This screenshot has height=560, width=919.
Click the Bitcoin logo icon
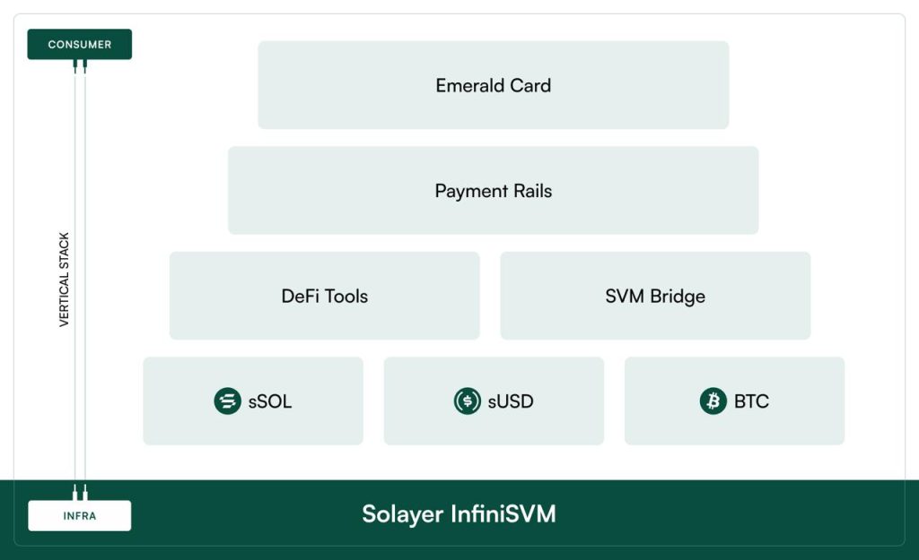713,401
